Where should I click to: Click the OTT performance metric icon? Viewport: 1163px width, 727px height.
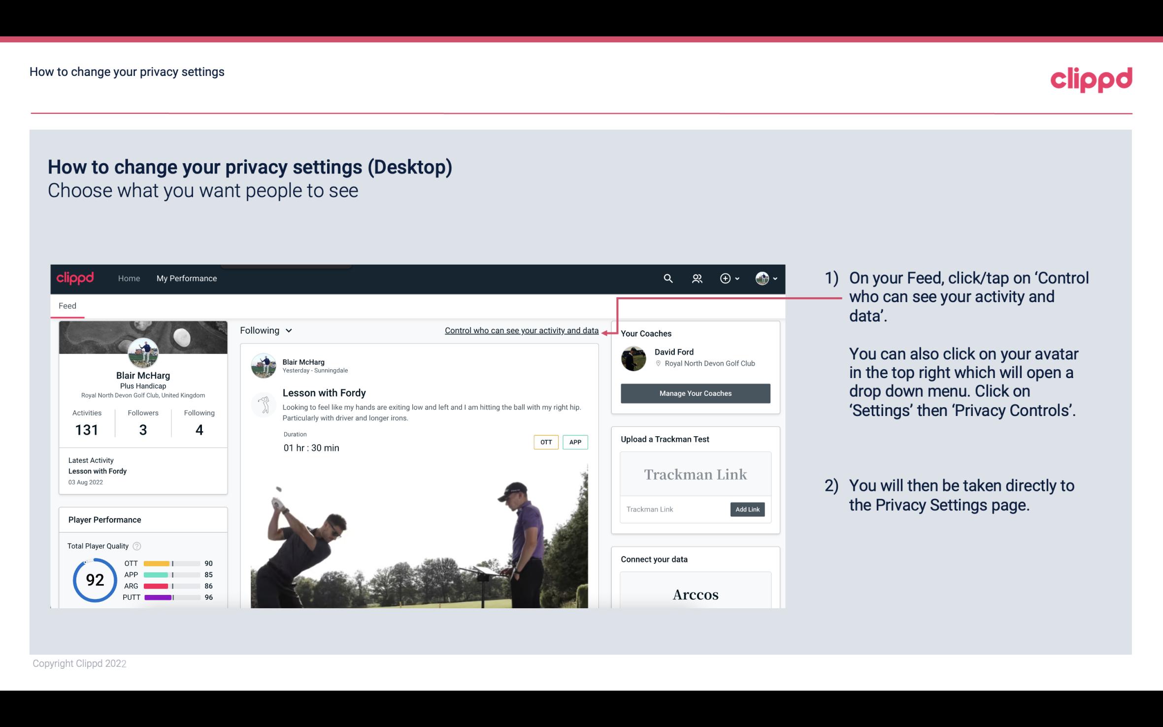coord(158,563)
